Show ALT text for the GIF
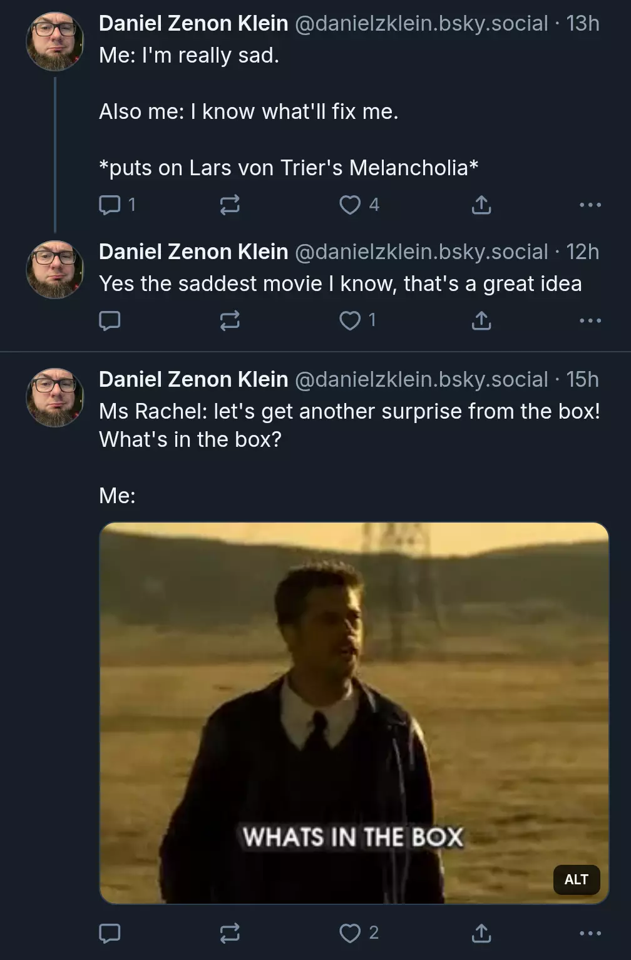This screenshot has width=631, height=960. pyautogui.click(x=577, y=879)
